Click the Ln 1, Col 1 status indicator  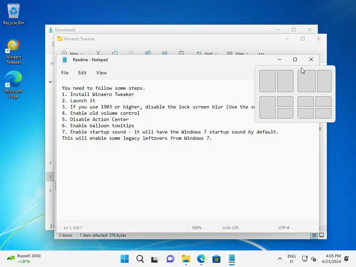[73, 228]
